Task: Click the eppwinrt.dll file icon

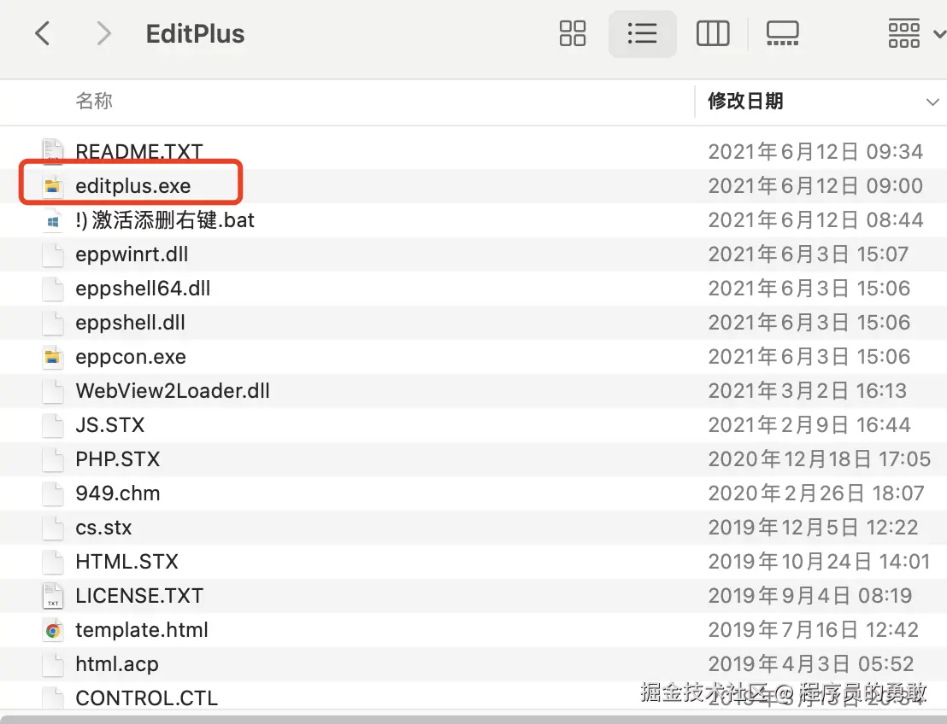Action: 53,254
